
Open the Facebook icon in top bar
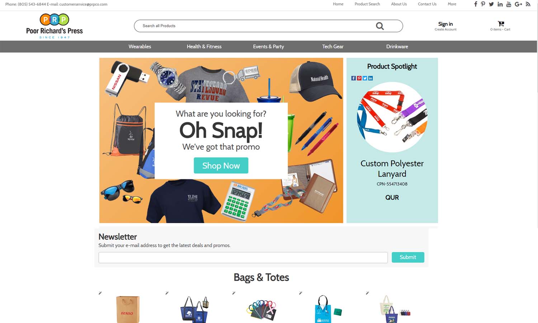tap(476, 4)
